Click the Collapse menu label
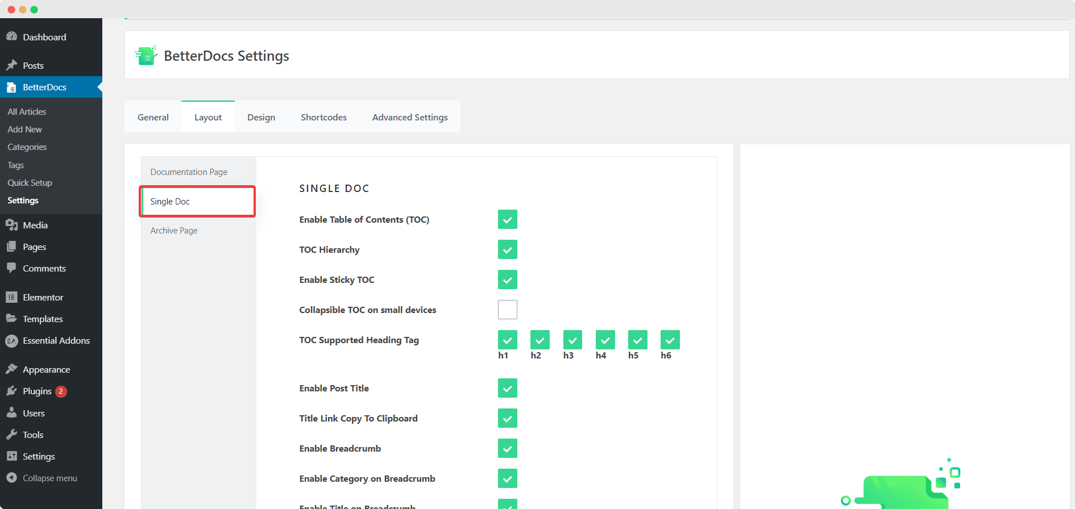Screen dimensions: 1075x509 tap(50, 478)
